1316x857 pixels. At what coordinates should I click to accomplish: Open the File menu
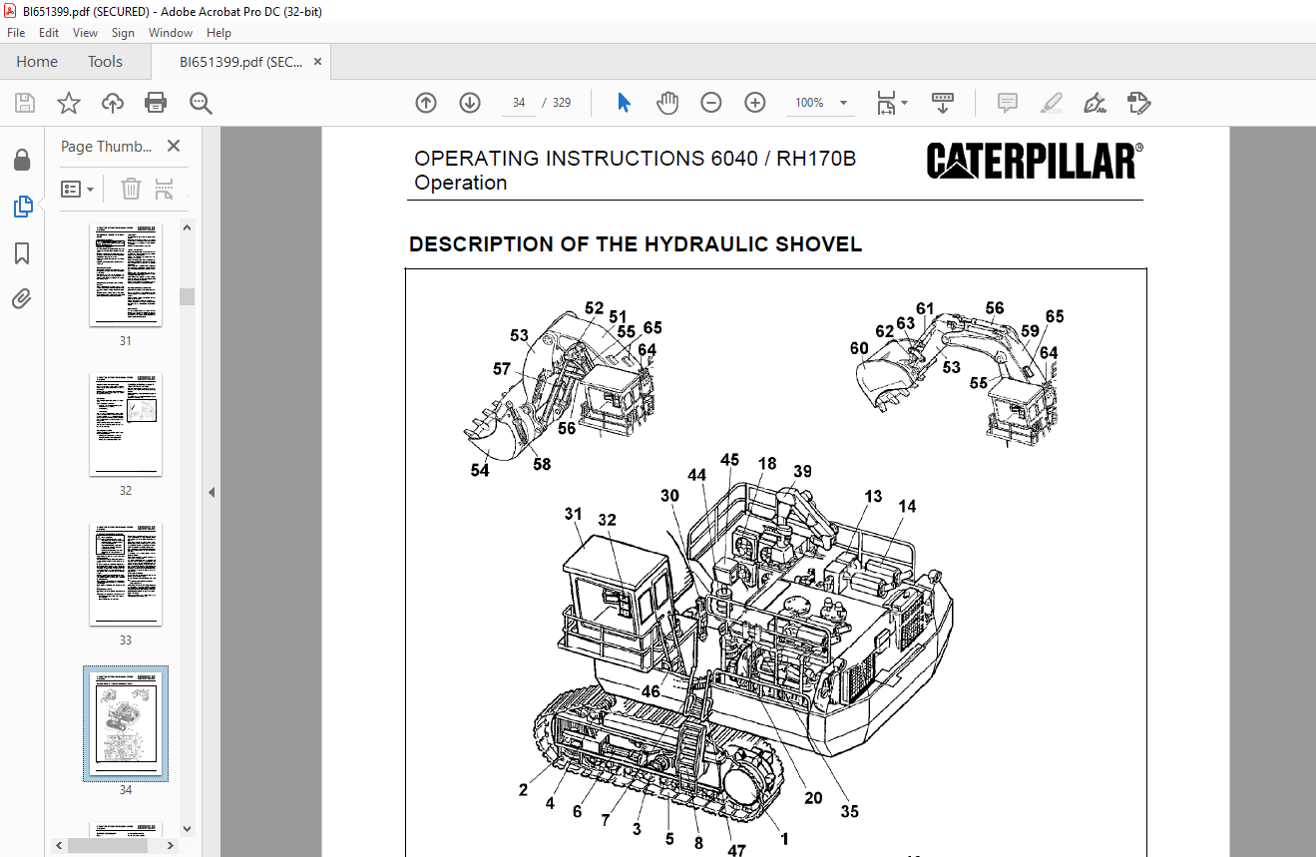(x=17, y=33)
